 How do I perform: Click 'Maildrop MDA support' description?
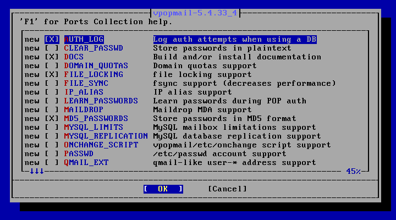click(x=202, y=110)
